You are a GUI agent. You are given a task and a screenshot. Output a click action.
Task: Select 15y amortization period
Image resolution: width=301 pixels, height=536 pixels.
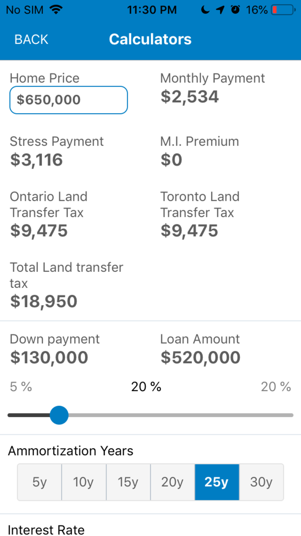tap(128, 482)
